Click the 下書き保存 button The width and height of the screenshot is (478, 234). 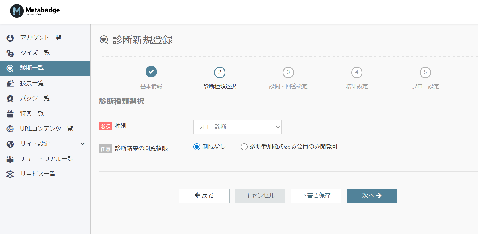coord(316,196)
